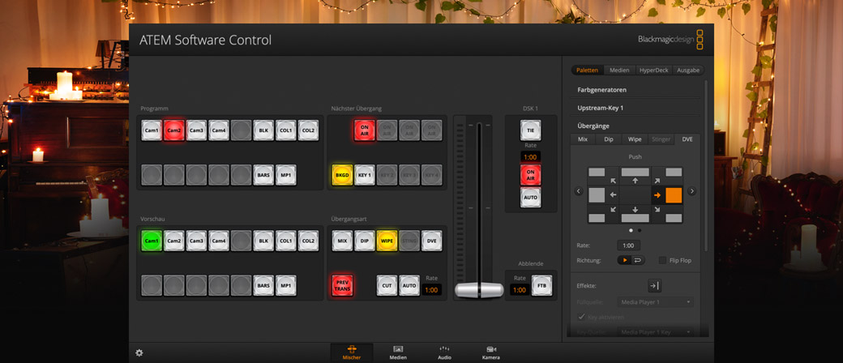
Task: Switch to the HyperDeck tab
Action: click(x=653, y=70)
